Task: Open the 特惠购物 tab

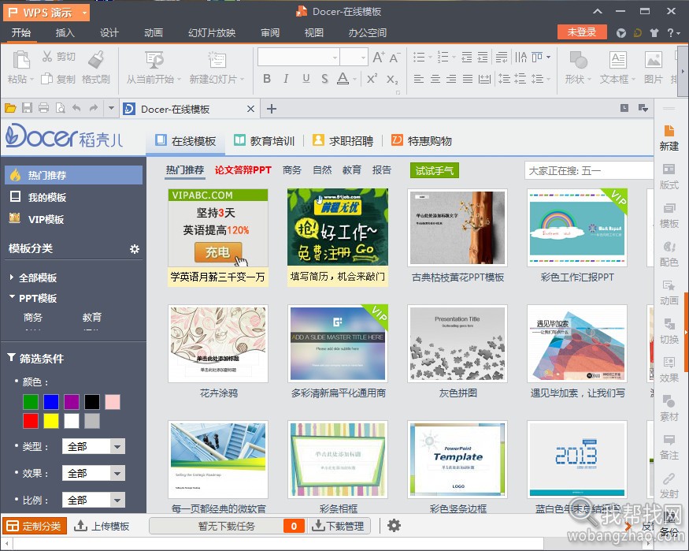Action: tap(421, 141)
